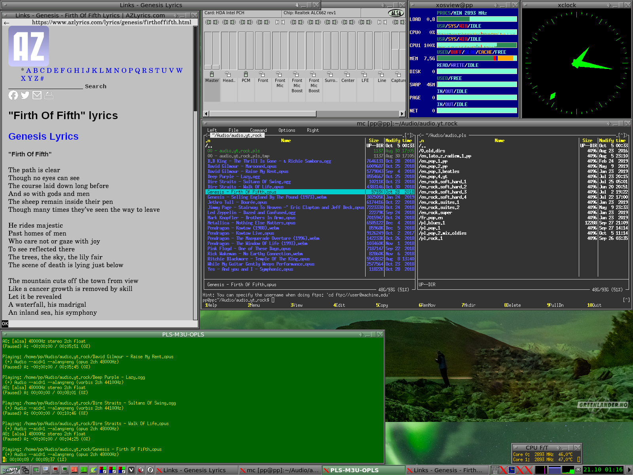Open the Right menu in mc
The image size is (633, 475).
click(313, 130)
